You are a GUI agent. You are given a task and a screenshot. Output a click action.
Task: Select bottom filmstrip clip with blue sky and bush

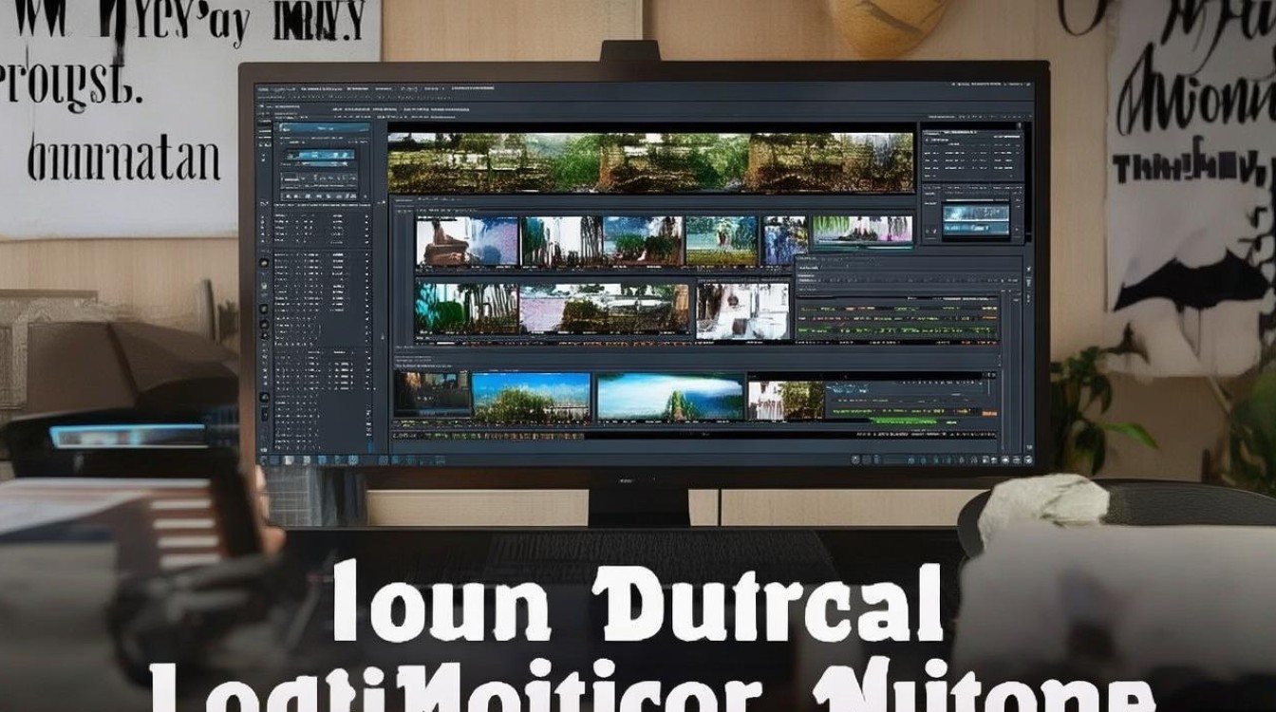(x=531, y=397)
